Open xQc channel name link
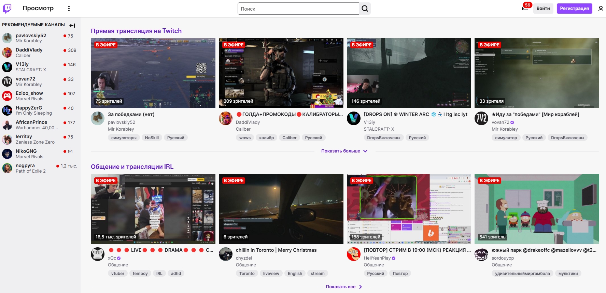Screen dimensions: 606x293 click(x=112, y=258)
